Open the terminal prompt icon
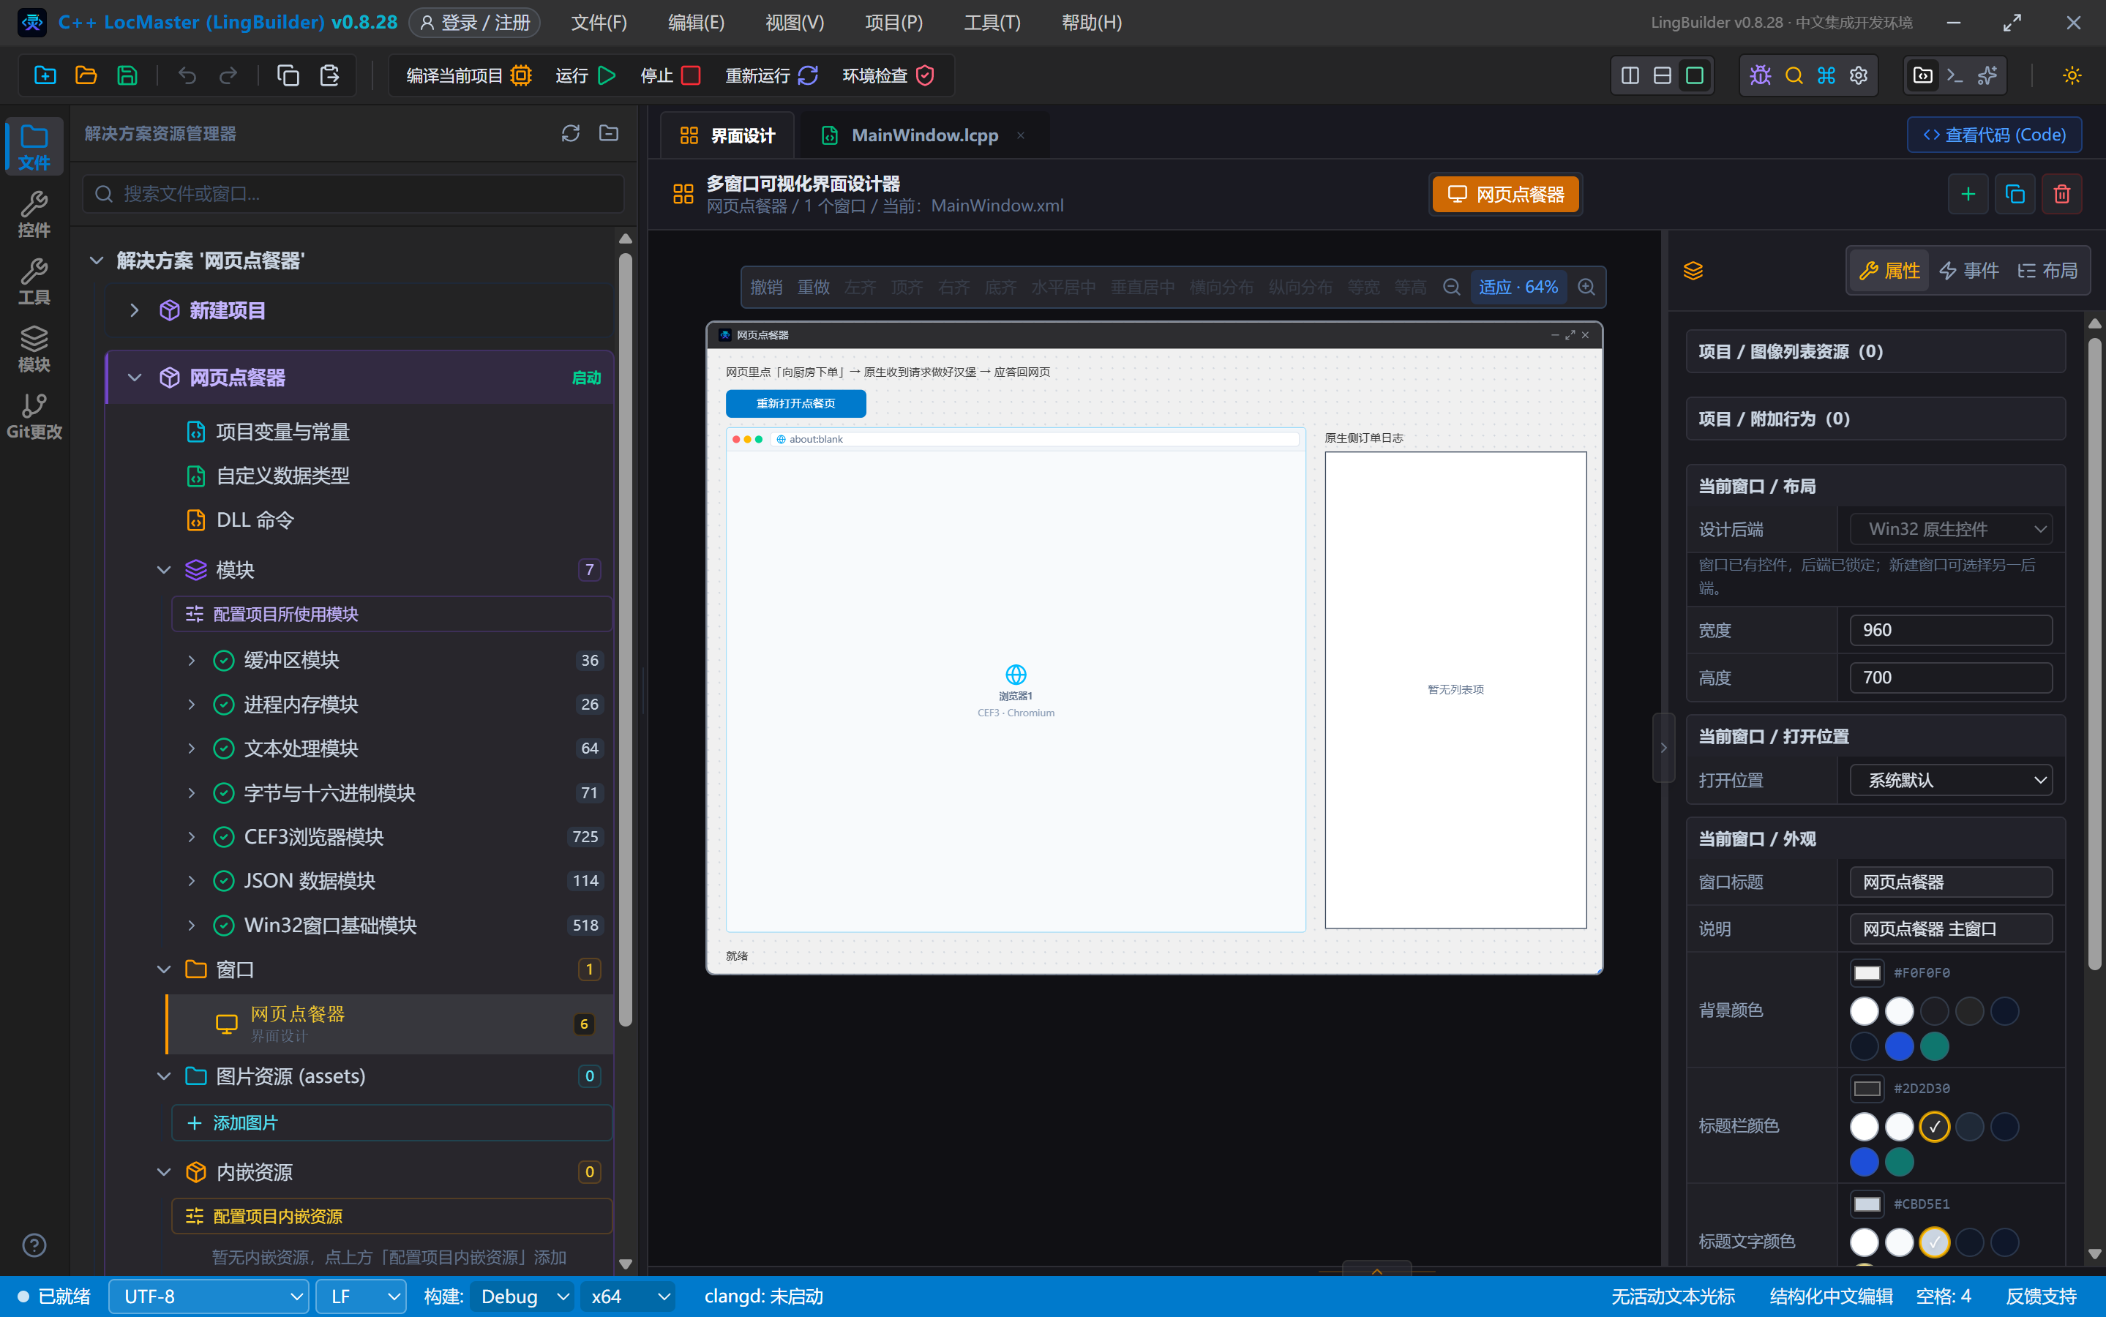2106x1317 pixels. [x=1955, y=76]
